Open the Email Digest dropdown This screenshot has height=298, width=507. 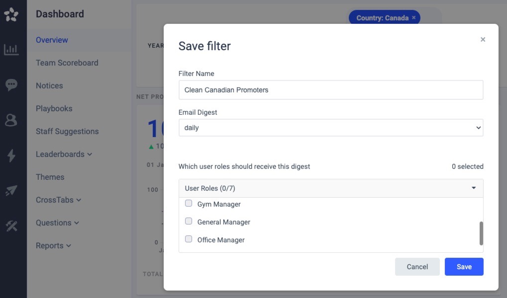click(330, 128)
